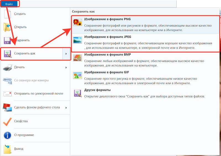The image size is (221, 156).
Task: Click the purple floppy Сохранить icon
Action: coord(7,40)
